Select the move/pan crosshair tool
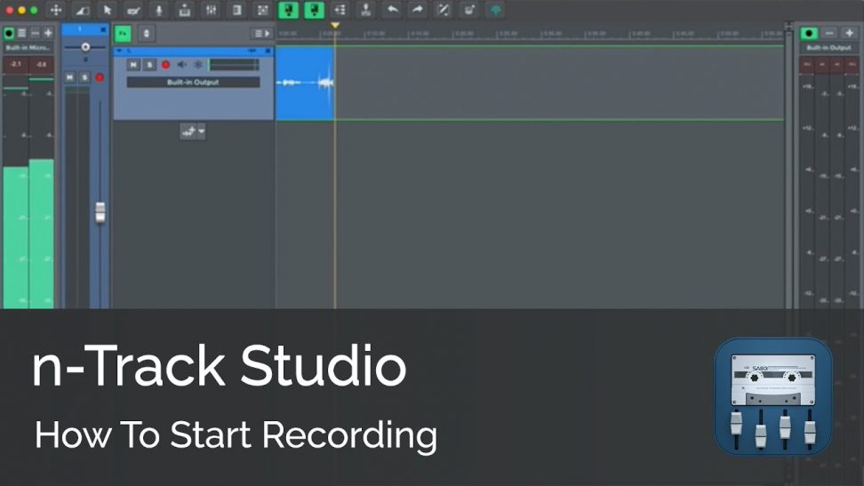The image size is (864, 486). click(x=55, y=10)
